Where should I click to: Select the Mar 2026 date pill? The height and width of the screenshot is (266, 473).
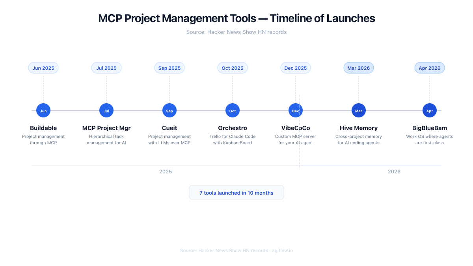tap(359, 68)
